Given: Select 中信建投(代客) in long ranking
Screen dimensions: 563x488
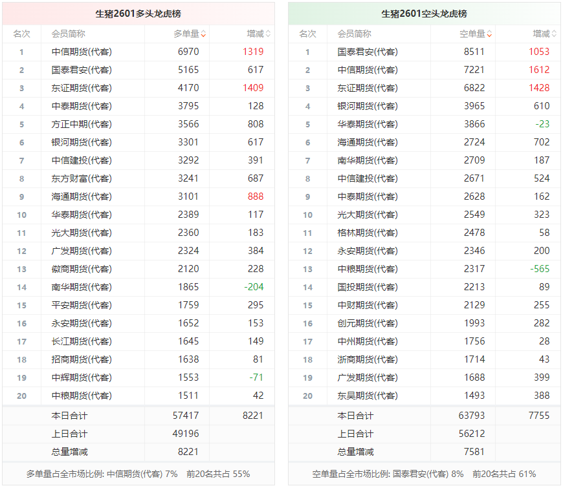Looking at the screenshot, I should tap(82, 161).
